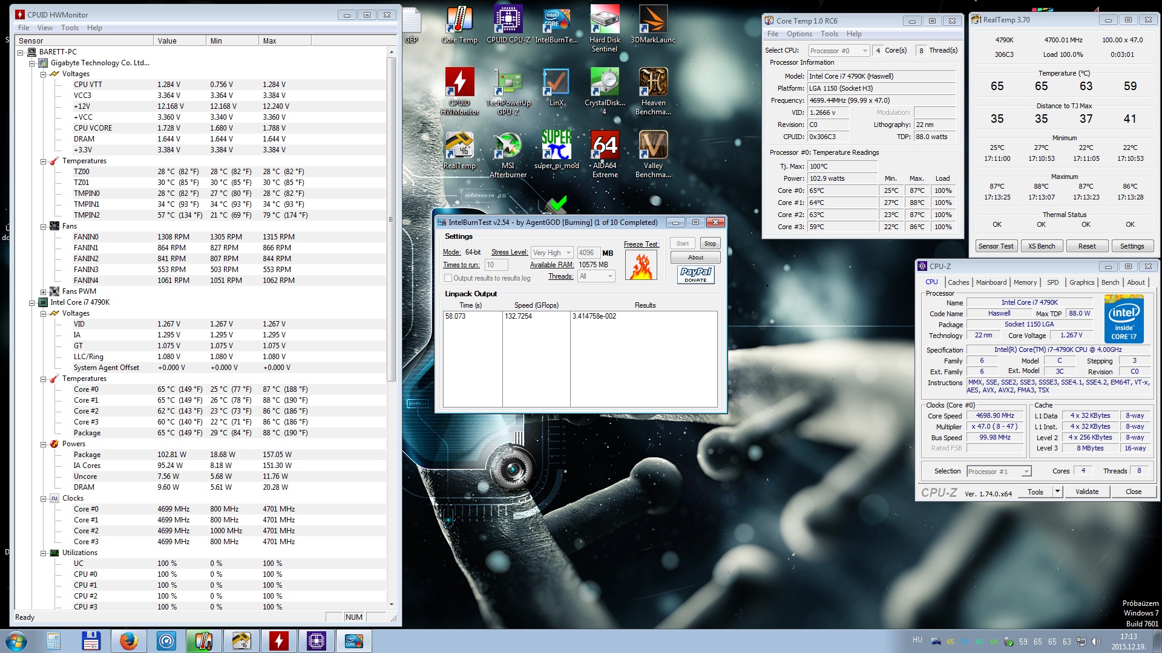Open super_pi_mod desktop shortcut

tap(556, 151)
